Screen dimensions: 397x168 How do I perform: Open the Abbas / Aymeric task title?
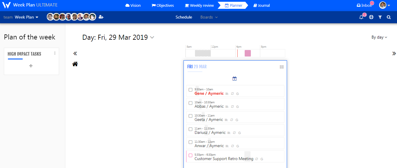[x=209, y=106]
